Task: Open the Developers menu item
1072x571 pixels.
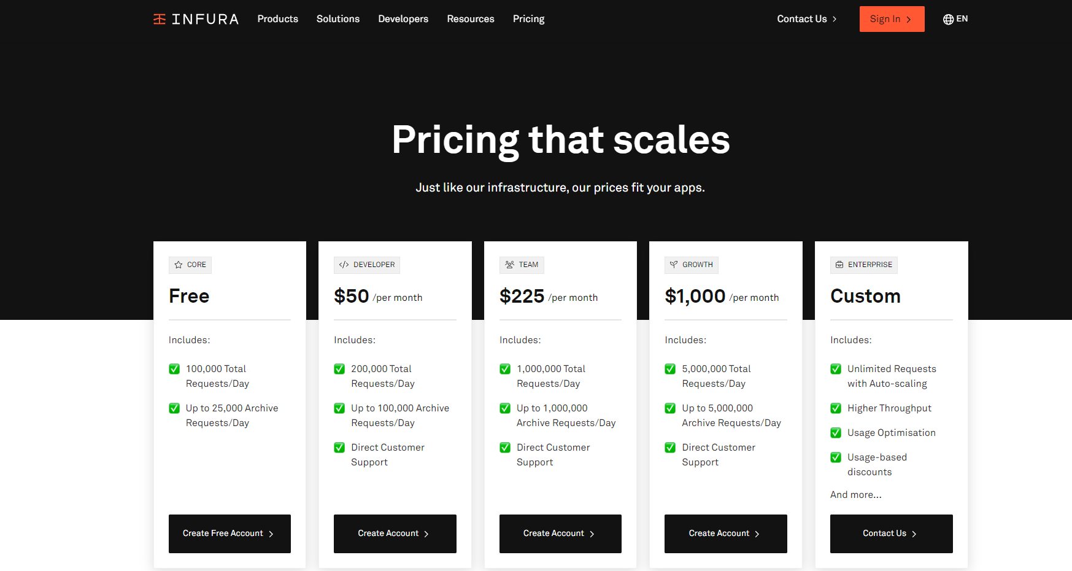Action: pos(403,19)
